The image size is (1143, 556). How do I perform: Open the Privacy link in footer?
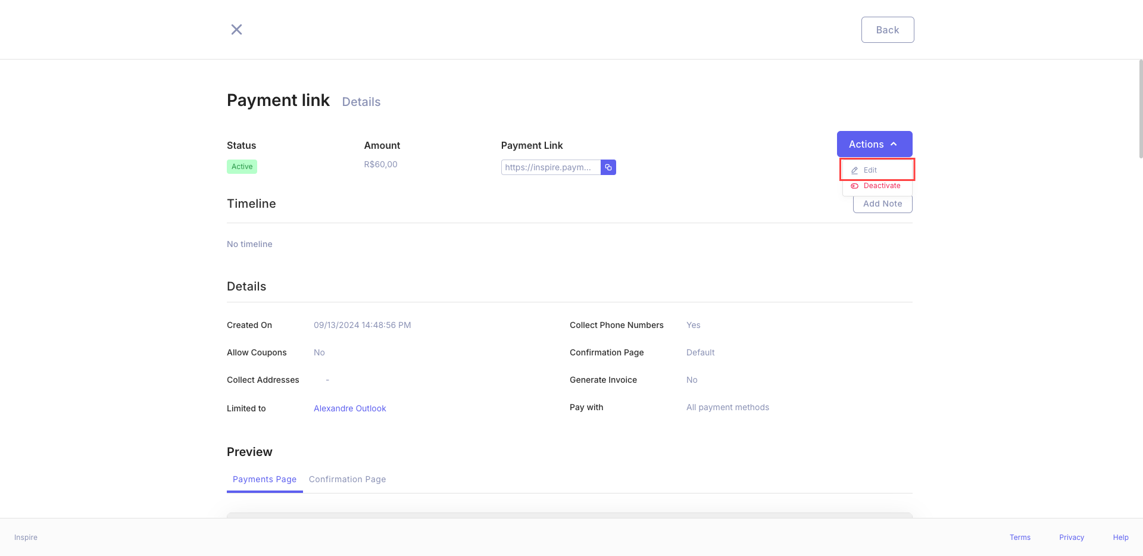tap(1072, 538)
